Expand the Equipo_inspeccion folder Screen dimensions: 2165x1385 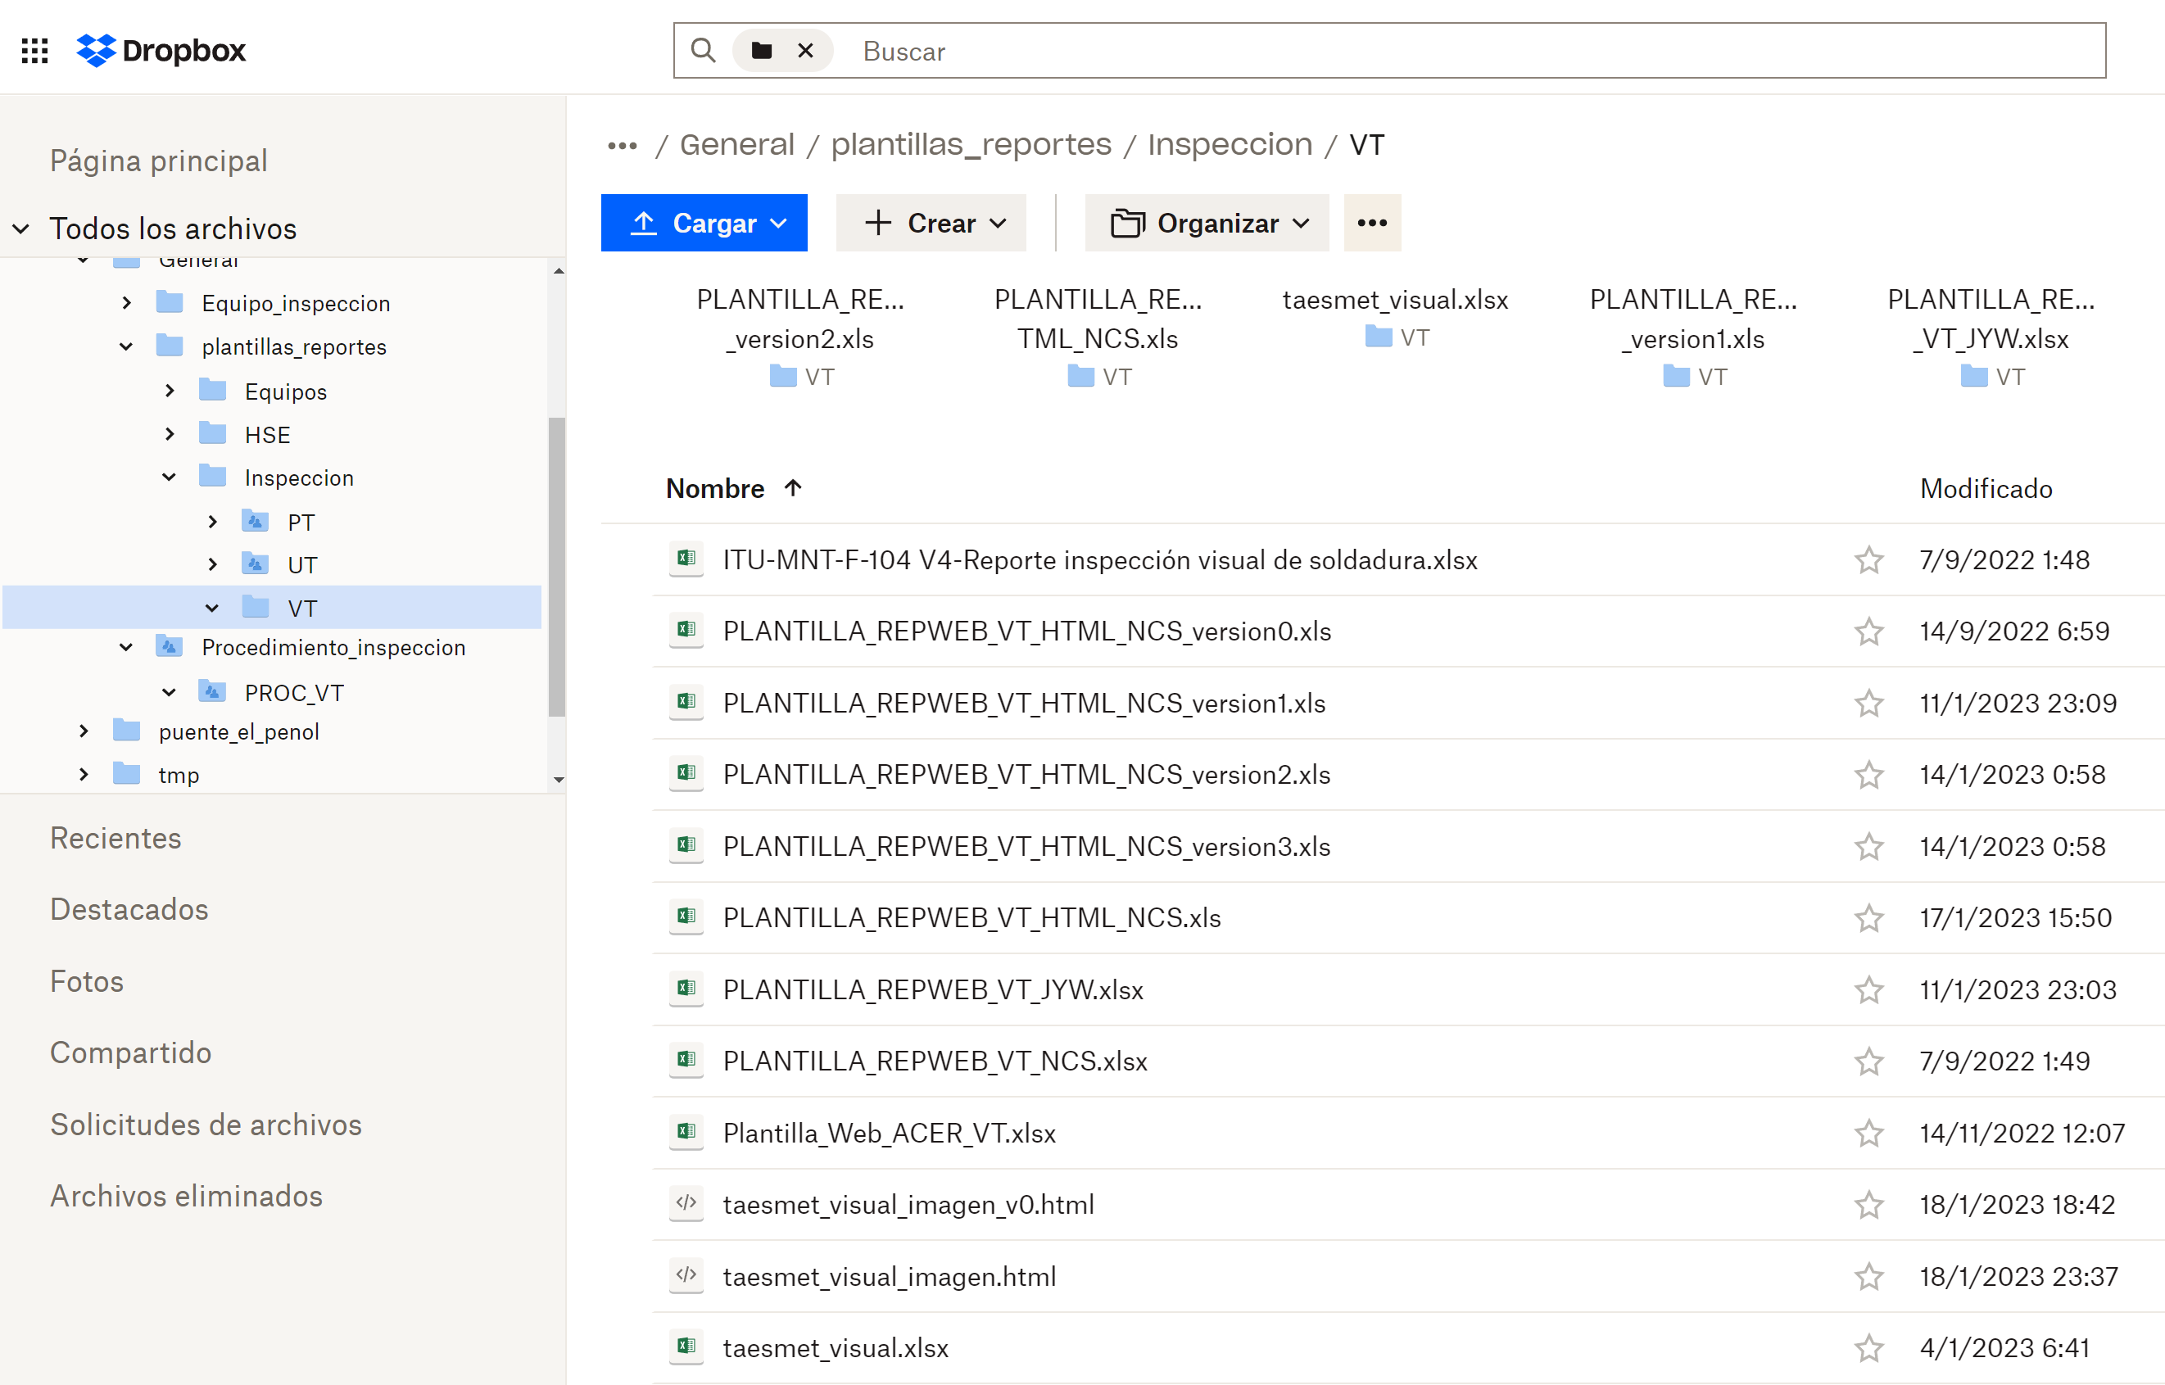click(x=127, y=303)
